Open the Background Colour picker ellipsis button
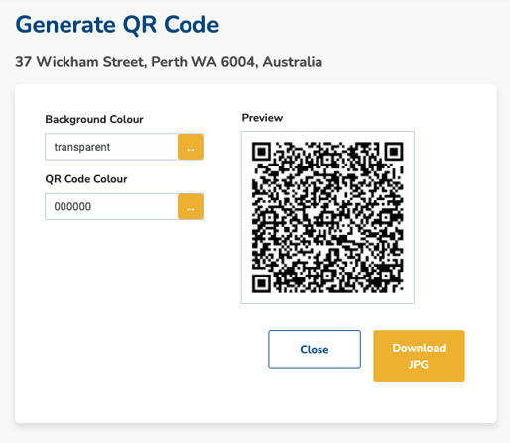 pyautogui.click(x=191, y=147)
